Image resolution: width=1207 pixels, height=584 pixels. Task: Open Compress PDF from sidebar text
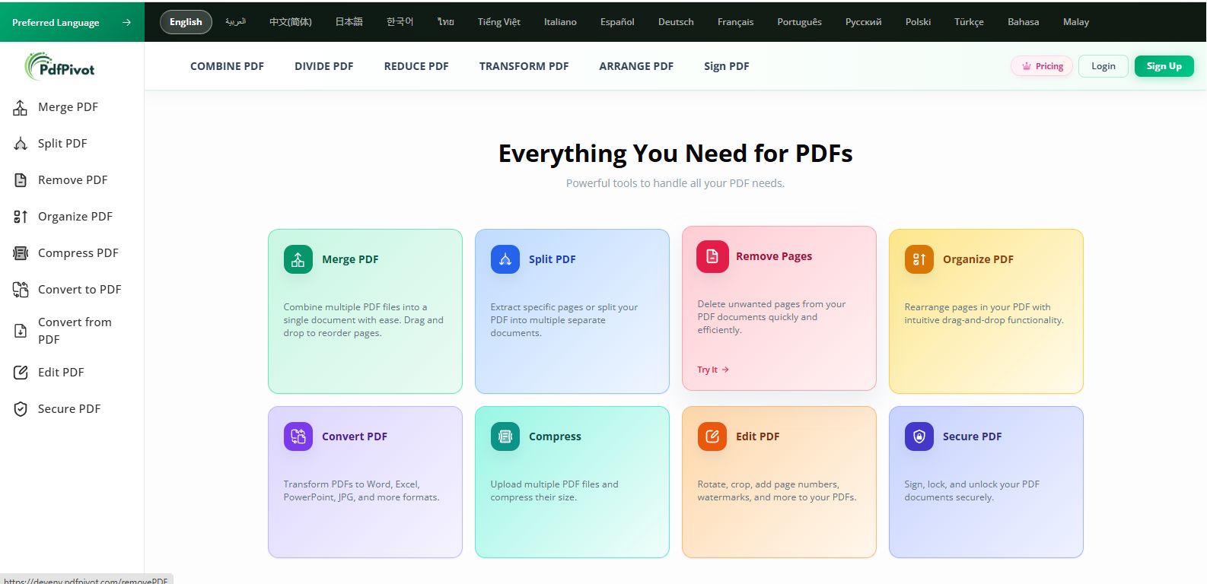pos(78,253)
